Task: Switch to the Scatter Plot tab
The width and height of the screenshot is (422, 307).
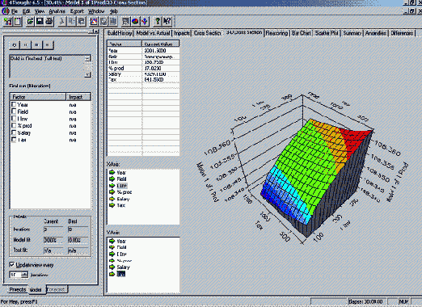Action: [327, 33]
